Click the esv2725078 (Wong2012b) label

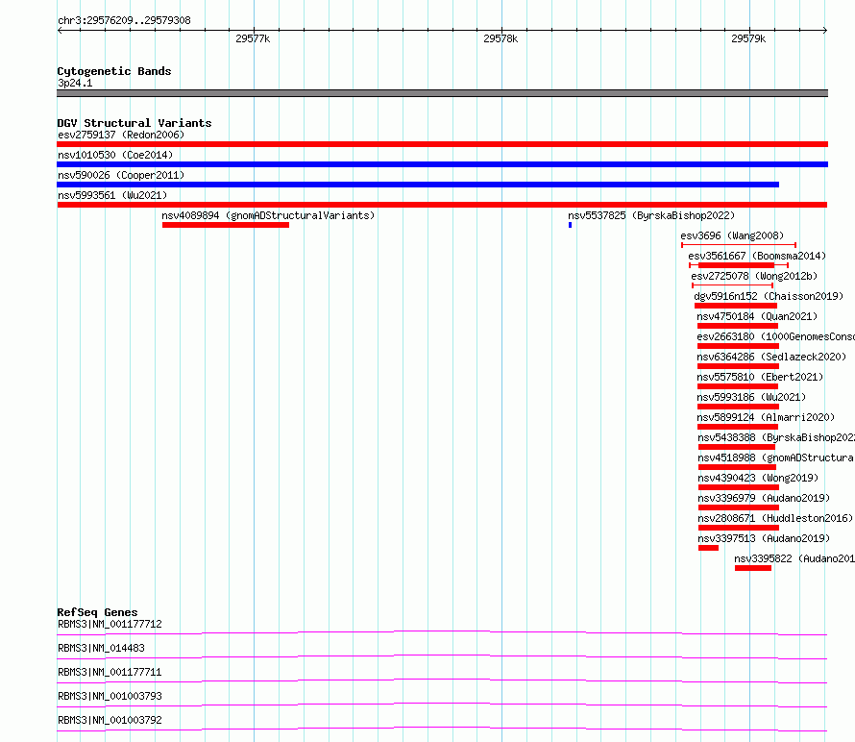(x=754, y=276)
